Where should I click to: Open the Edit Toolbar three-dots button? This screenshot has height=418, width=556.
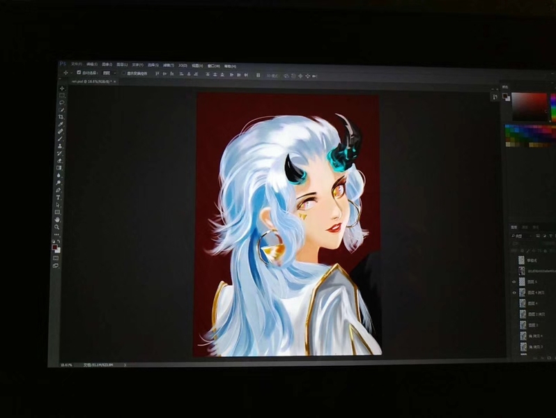tap(56, 235)
